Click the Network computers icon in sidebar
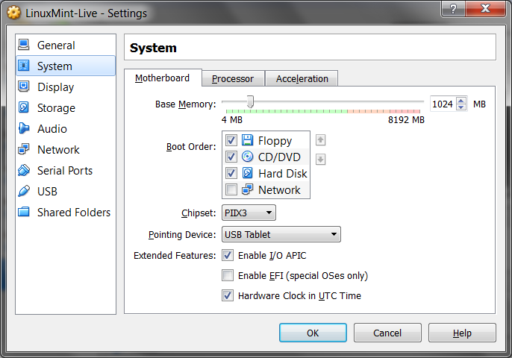Viewport: 512px width, 358px height. click(x=24, y=149)
